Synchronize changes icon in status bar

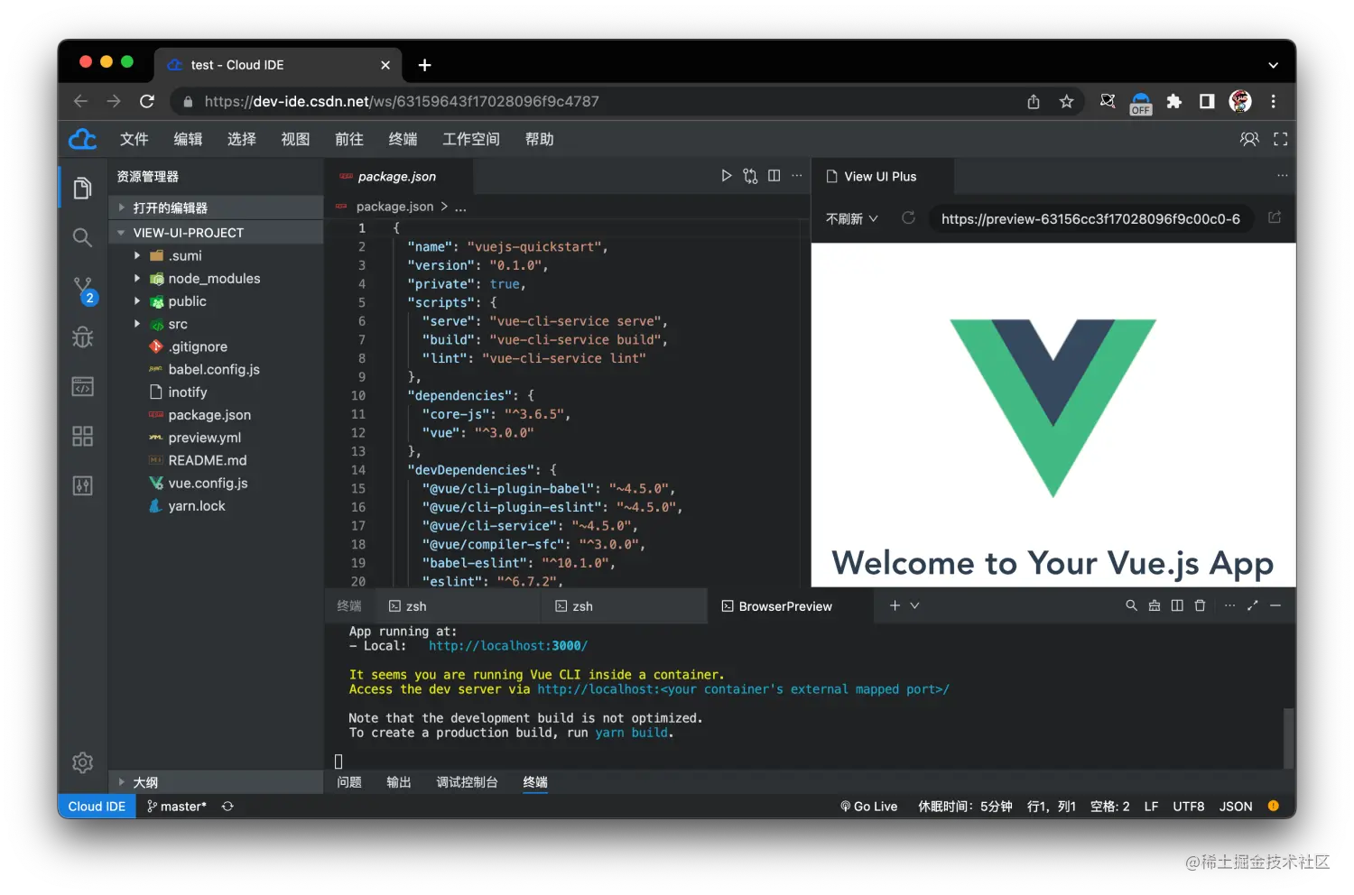[227, 807]
